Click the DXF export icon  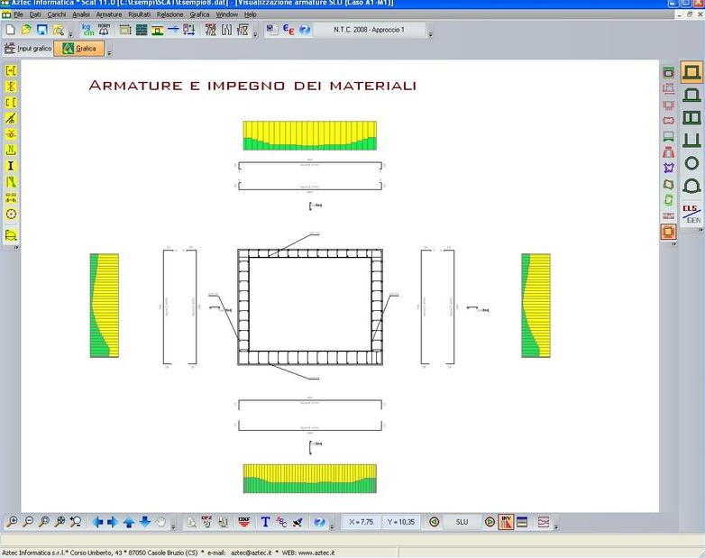tap(243, 522)
